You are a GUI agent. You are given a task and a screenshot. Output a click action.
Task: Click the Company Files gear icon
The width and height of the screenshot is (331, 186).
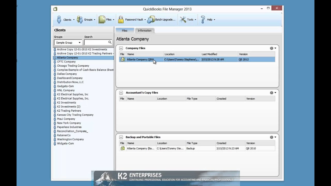(272, 48)
